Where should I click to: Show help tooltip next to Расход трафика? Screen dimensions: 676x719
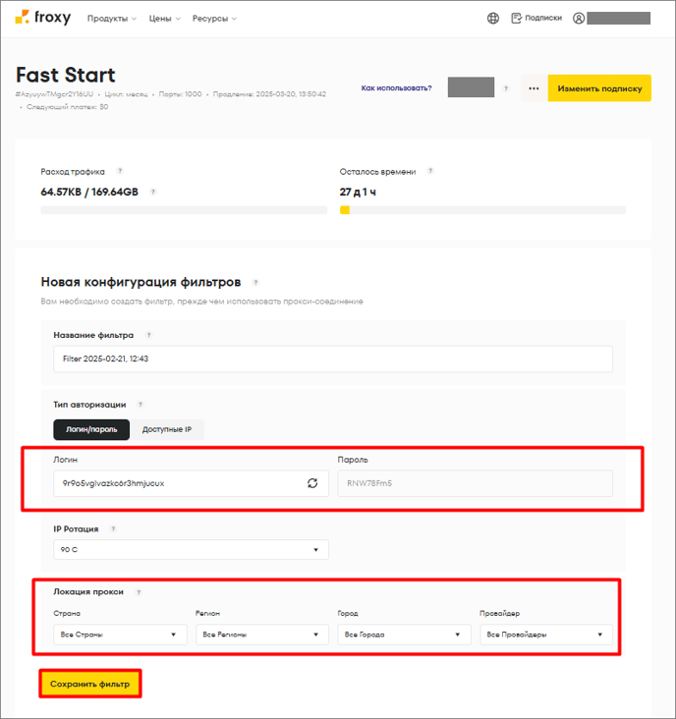tap(120, 171)
